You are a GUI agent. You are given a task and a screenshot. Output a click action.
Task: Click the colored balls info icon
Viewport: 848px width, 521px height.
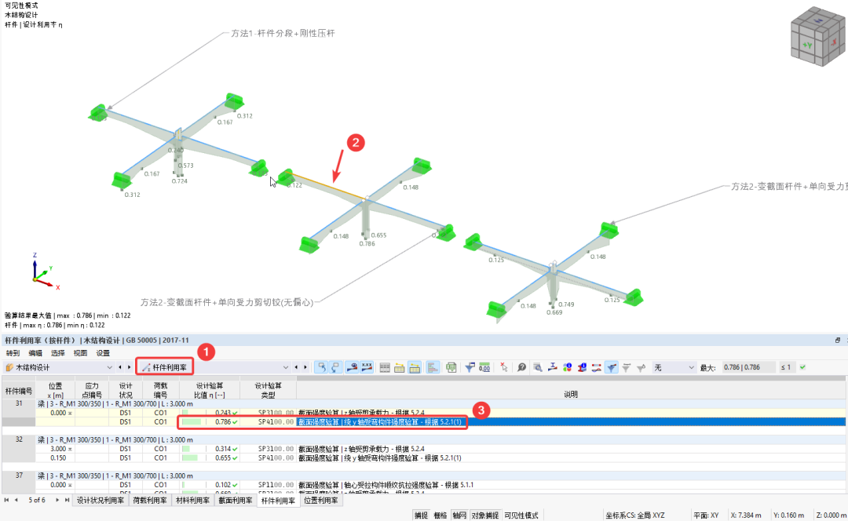pos(568,367)
